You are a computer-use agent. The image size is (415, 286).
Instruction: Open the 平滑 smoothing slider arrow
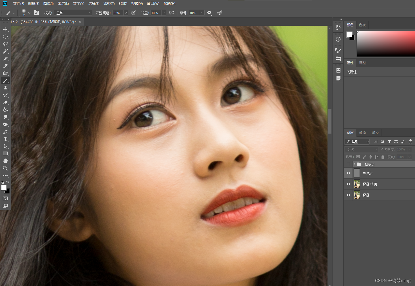click(x=202, y=13)
